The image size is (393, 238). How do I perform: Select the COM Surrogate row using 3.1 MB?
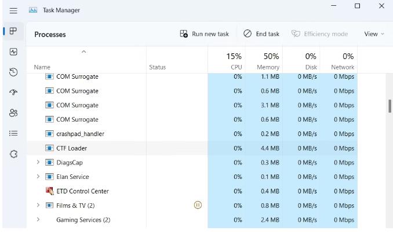pyautogui.click(x=192, y=105)
